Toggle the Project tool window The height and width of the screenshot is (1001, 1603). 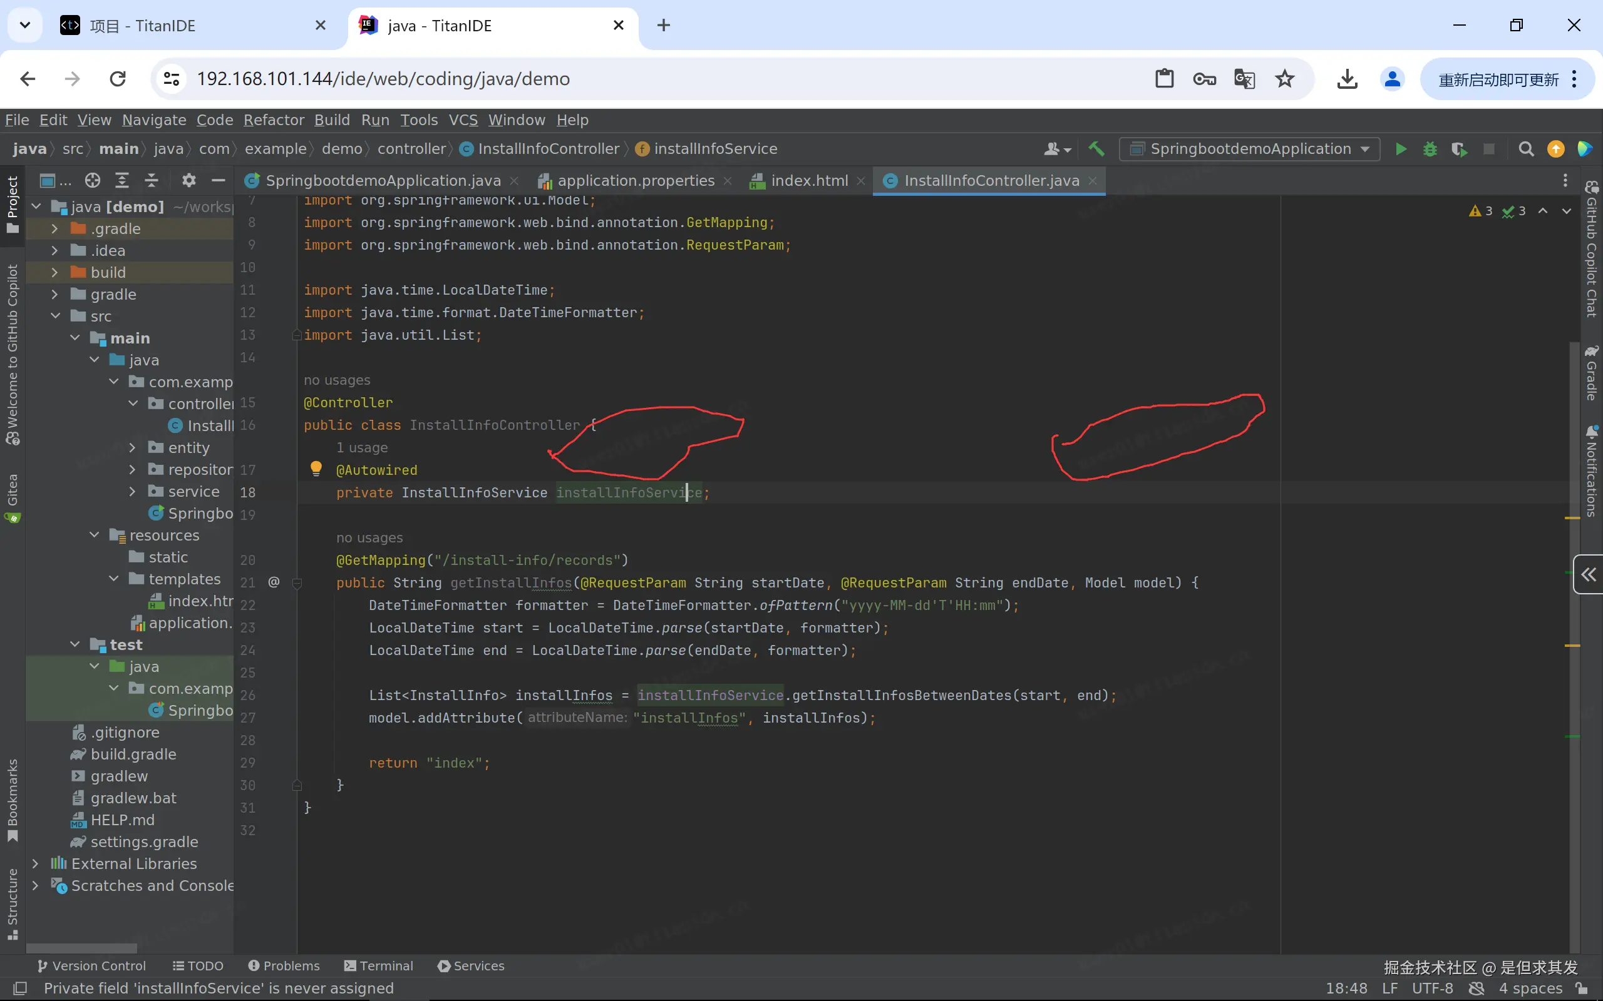click(13, 204)
